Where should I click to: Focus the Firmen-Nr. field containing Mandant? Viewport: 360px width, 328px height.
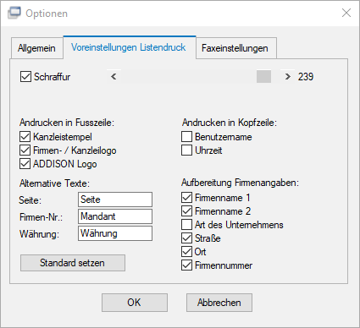pos(115,216)
